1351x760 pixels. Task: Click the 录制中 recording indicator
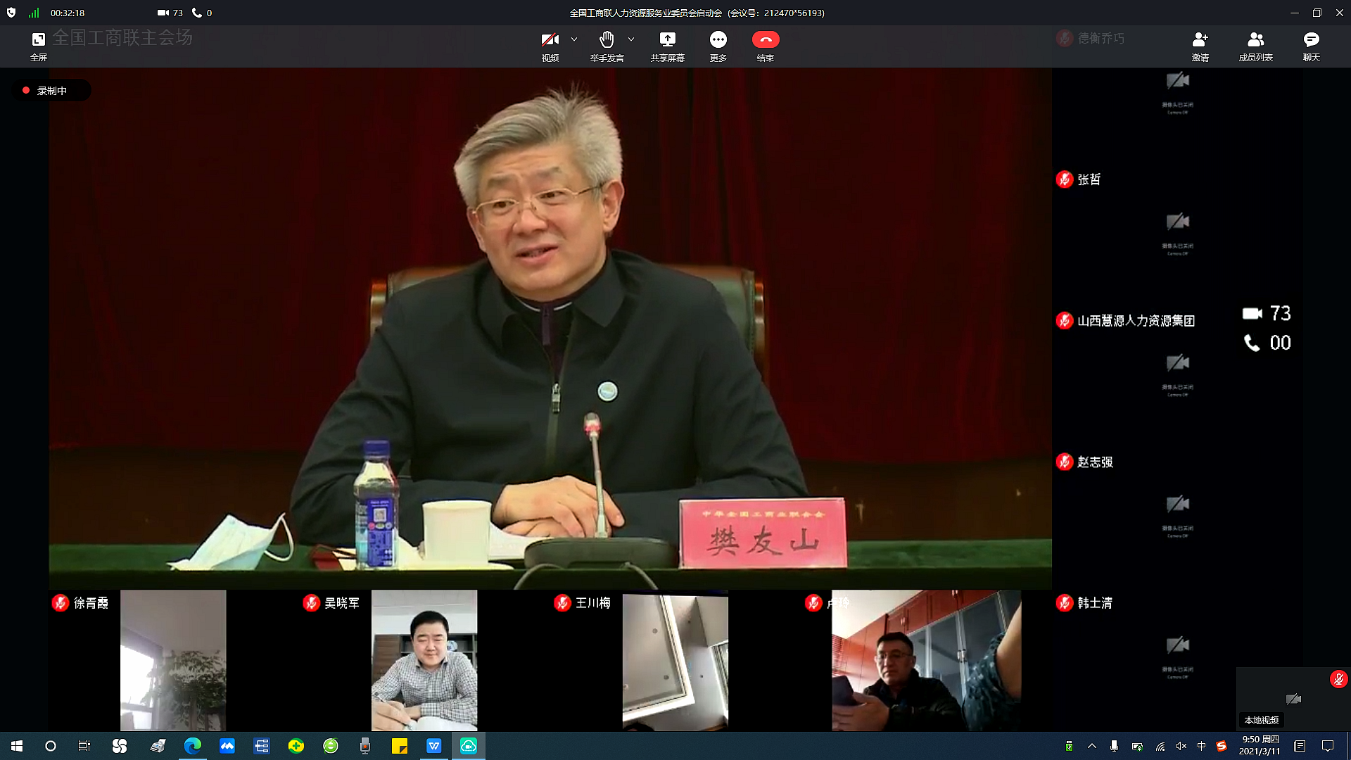point(51,91)
